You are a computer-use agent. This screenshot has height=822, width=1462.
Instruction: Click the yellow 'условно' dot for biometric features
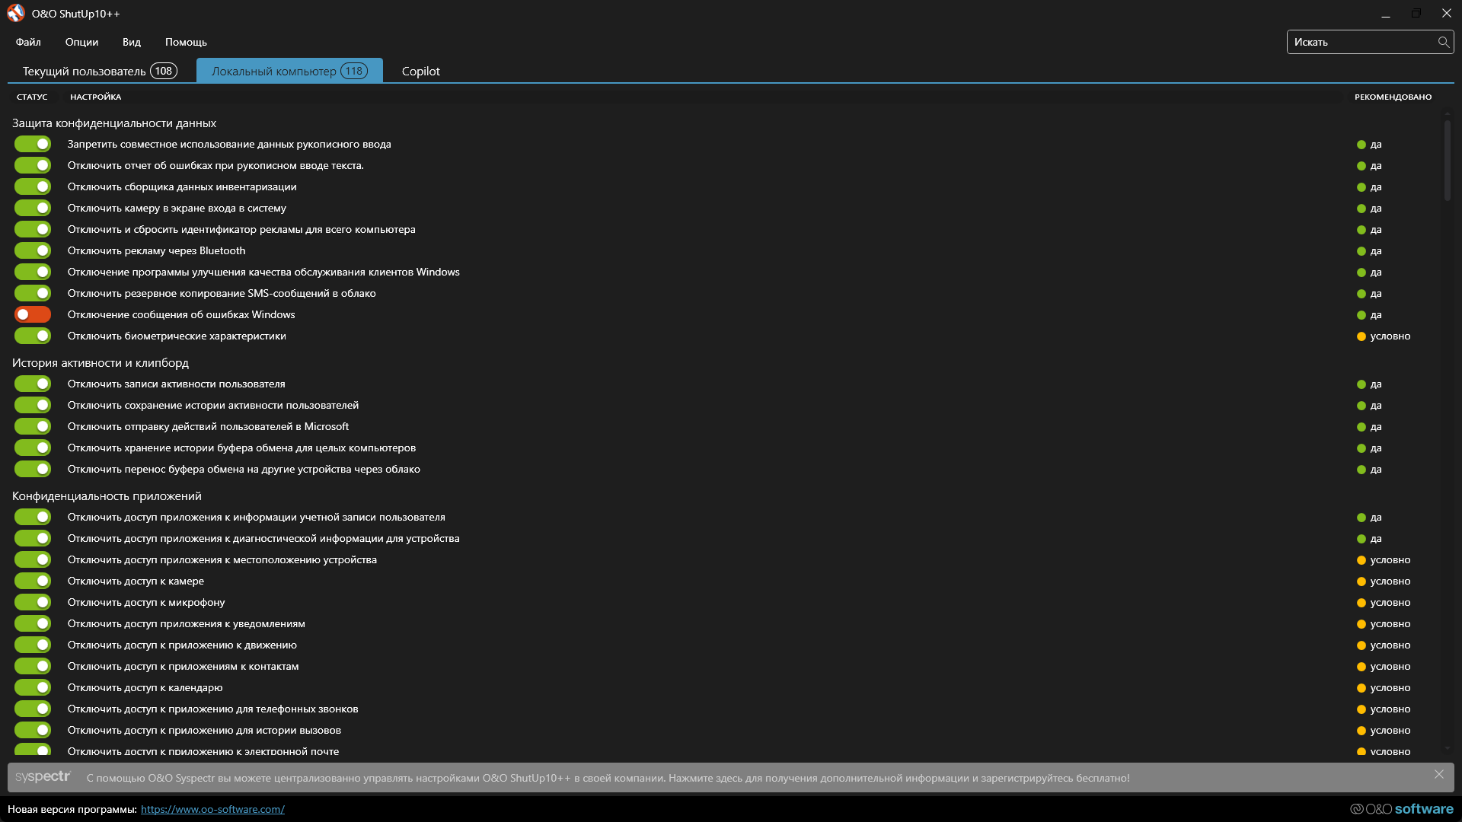[x=1361, y=336]
